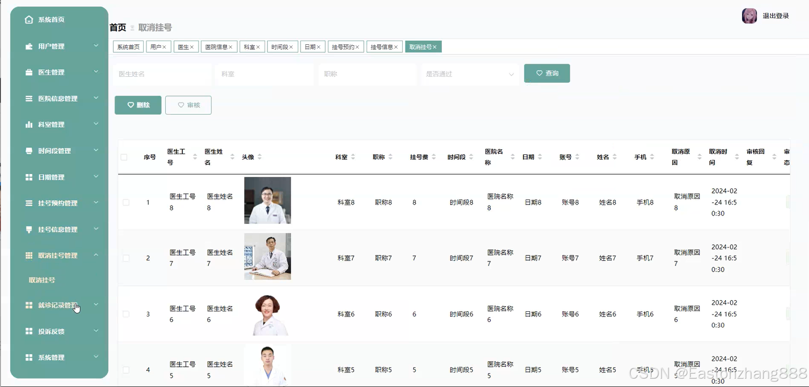This screenshot has height=387, width=809.
Task: Open the doctor photo in row 1
Action: tap(267, 200)
